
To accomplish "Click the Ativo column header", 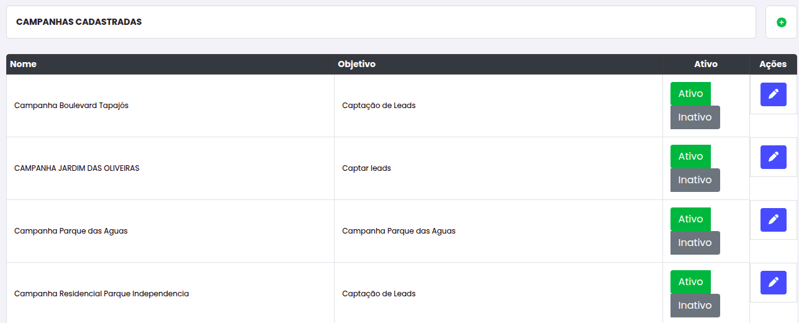I will (706, 64).
